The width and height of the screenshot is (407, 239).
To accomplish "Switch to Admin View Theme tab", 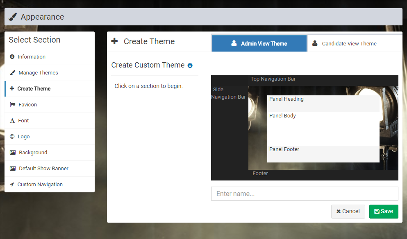I will point(259,43).
